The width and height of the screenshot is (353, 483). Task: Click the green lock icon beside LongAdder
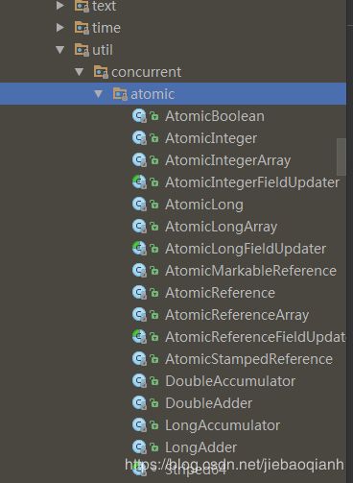click(154, 447)
